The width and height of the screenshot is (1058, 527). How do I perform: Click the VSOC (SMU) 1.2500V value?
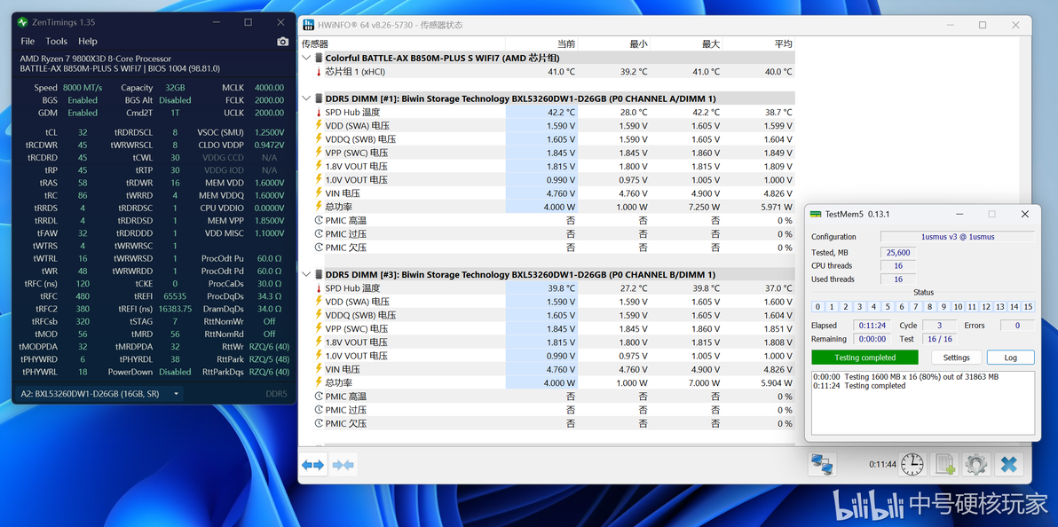[x=269, y=132]
